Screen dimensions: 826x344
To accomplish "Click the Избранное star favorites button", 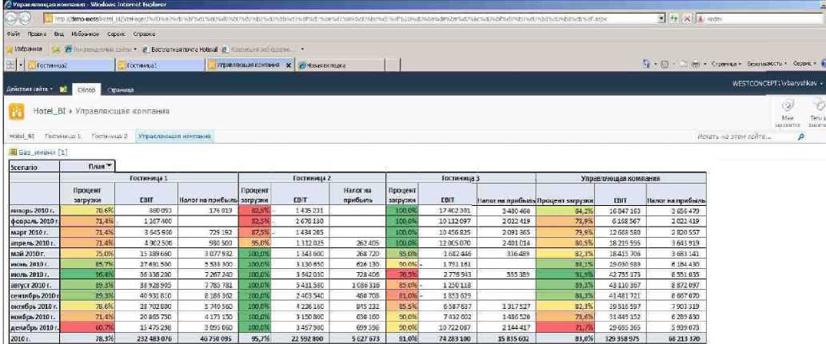I will tap(24, 49).
